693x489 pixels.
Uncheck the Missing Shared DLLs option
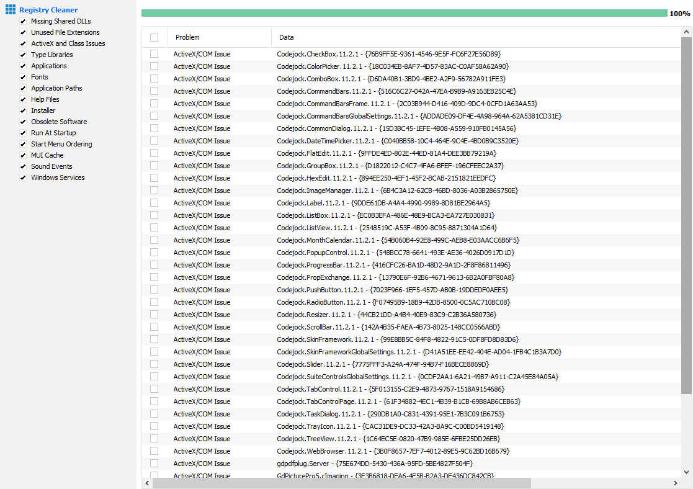23,21
